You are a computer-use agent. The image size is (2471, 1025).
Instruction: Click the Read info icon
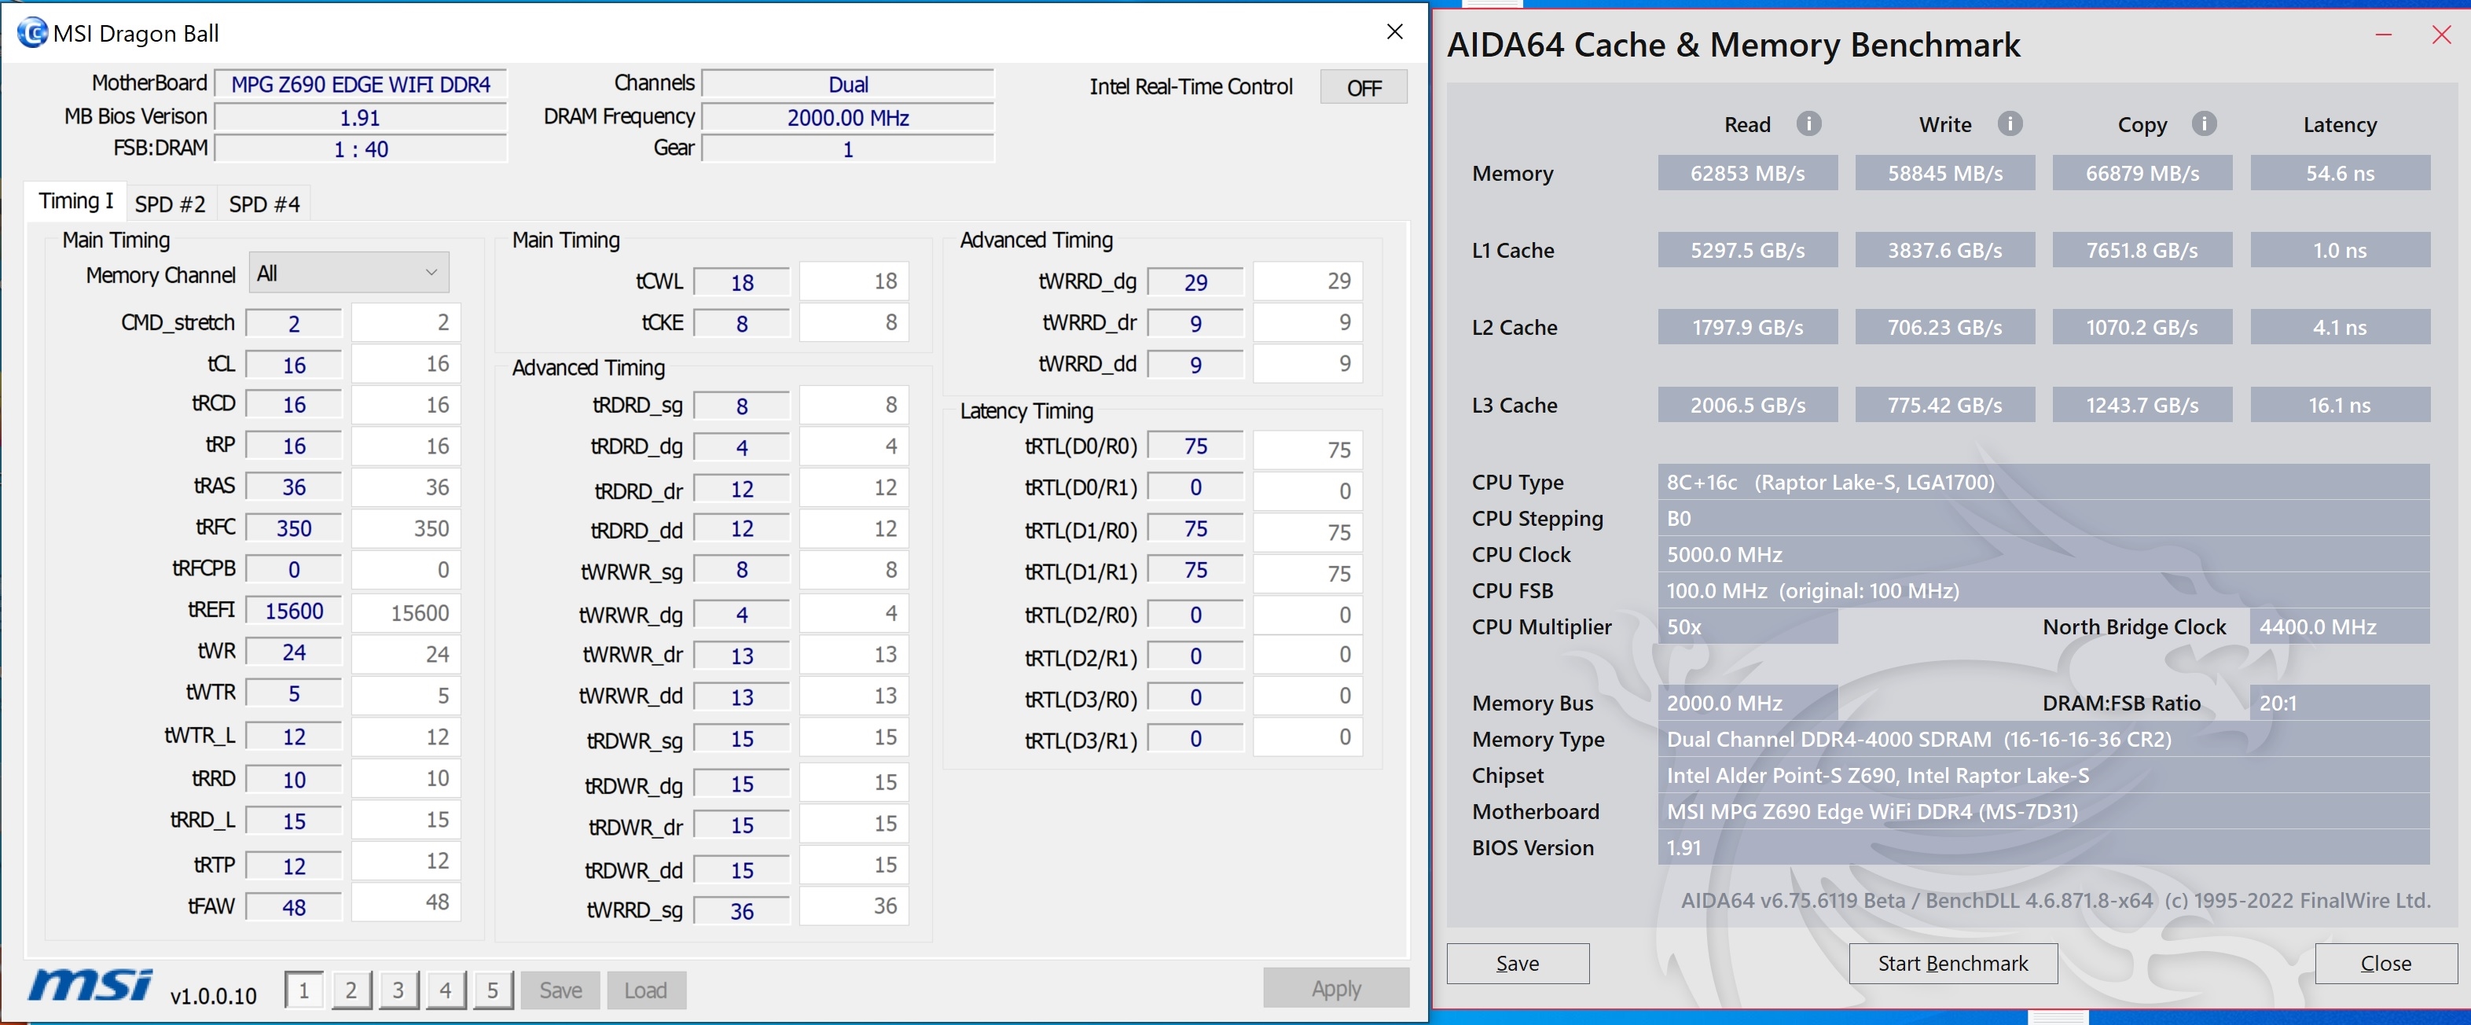point(1808,124)
